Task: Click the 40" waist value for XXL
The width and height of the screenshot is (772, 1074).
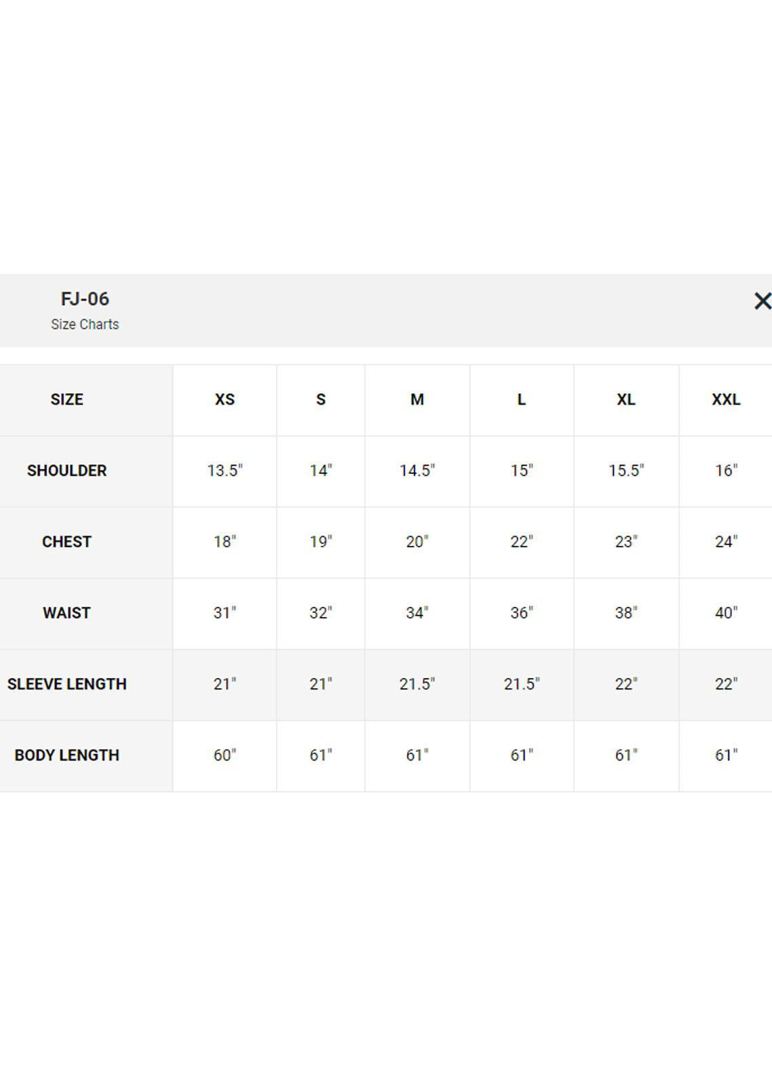Action: (x=725, y=613)
